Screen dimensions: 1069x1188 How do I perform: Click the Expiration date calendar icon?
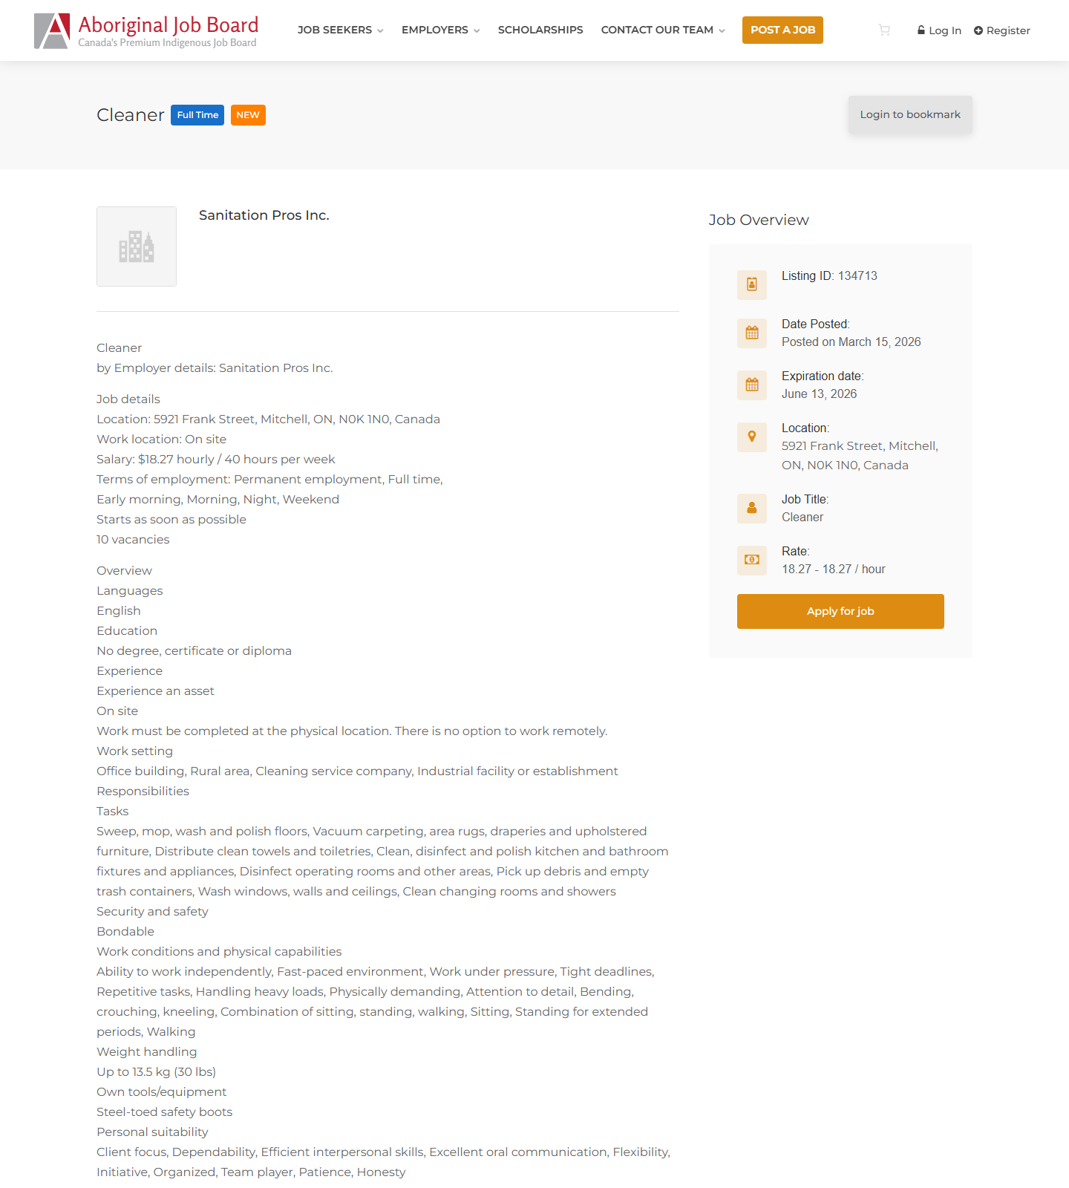tap(751, 385)
